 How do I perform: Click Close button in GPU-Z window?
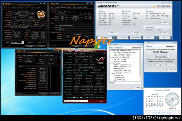point(101,101)
